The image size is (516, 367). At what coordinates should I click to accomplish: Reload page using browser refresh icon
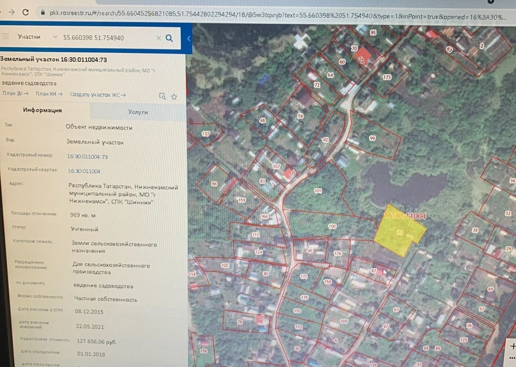click(25, 12)
